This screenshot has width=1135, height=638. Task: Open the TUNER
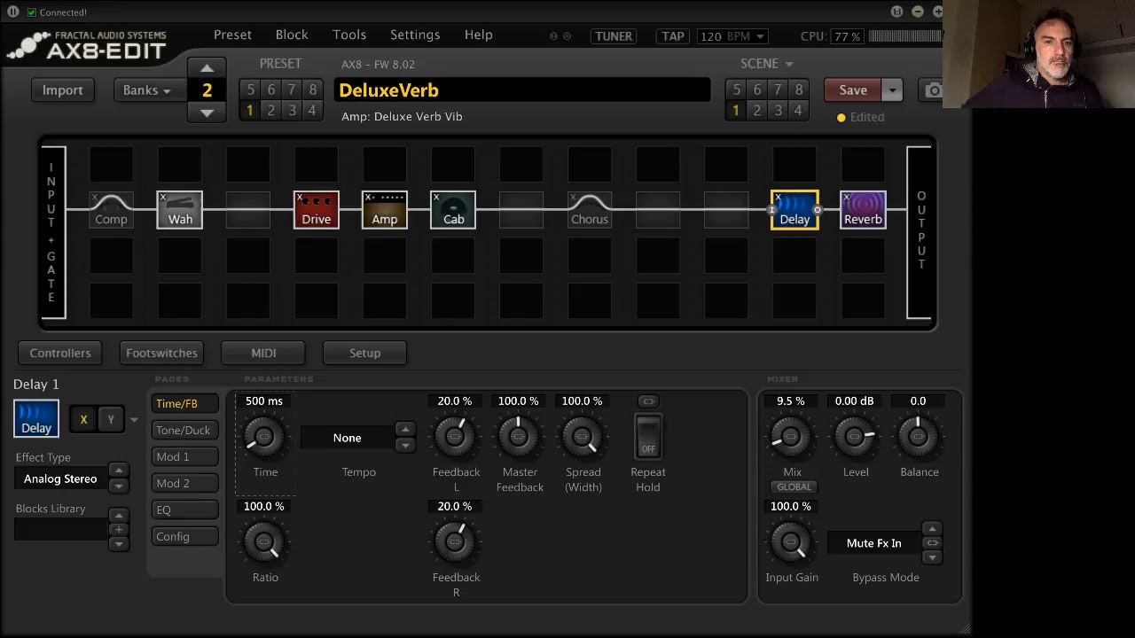point(614,36)
